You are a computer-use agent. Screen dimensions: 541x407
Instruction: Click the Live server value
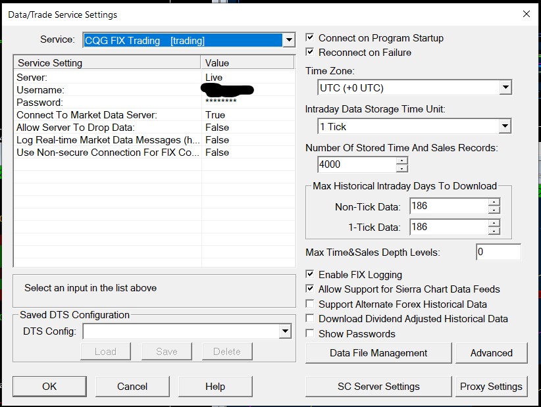click(214, 77)
